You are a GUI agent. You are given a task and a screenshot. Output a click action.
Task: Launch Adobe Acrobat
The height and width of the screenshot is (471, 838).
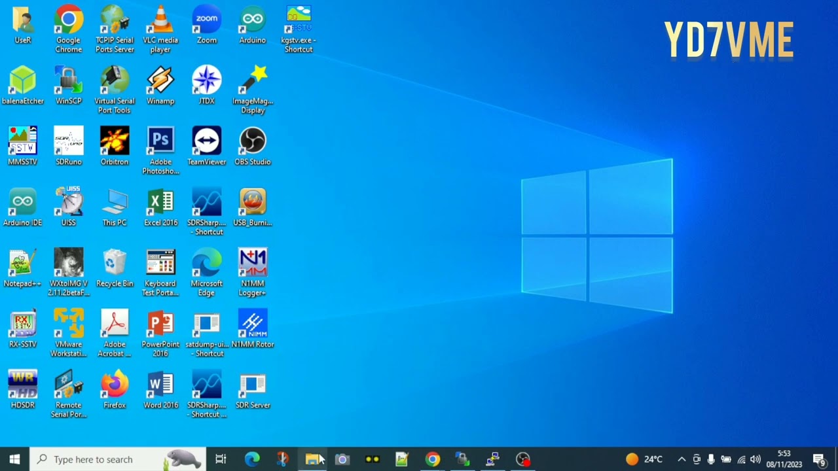tap(115, 334)
